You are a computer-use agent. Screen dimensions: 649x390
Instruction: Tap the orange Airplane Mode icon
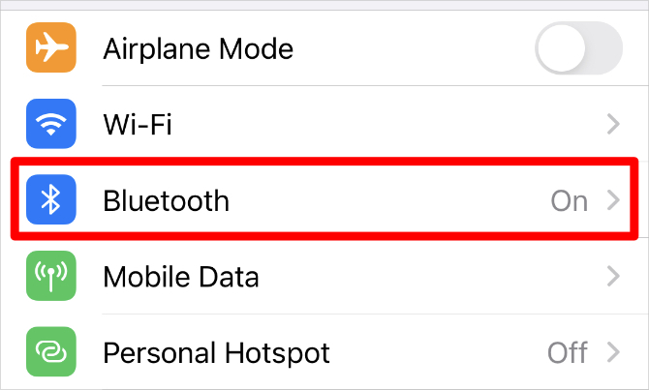(x=51, y=47)
